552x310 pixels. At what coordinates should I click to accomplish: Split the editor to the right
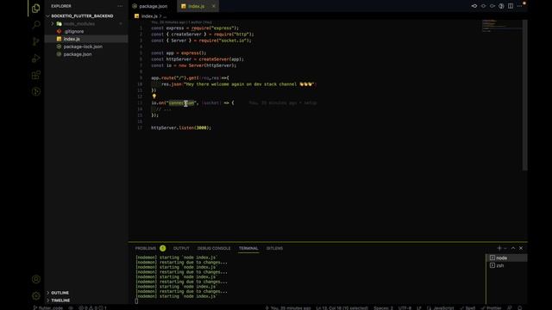tap(510, 6)
